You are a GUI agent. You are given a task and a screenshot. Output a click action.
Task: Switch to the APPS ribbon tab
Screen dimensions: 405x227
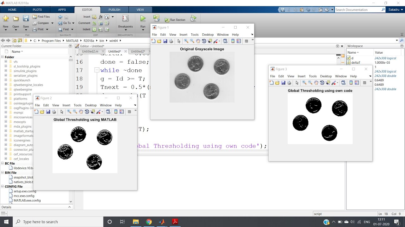point(62,10)
